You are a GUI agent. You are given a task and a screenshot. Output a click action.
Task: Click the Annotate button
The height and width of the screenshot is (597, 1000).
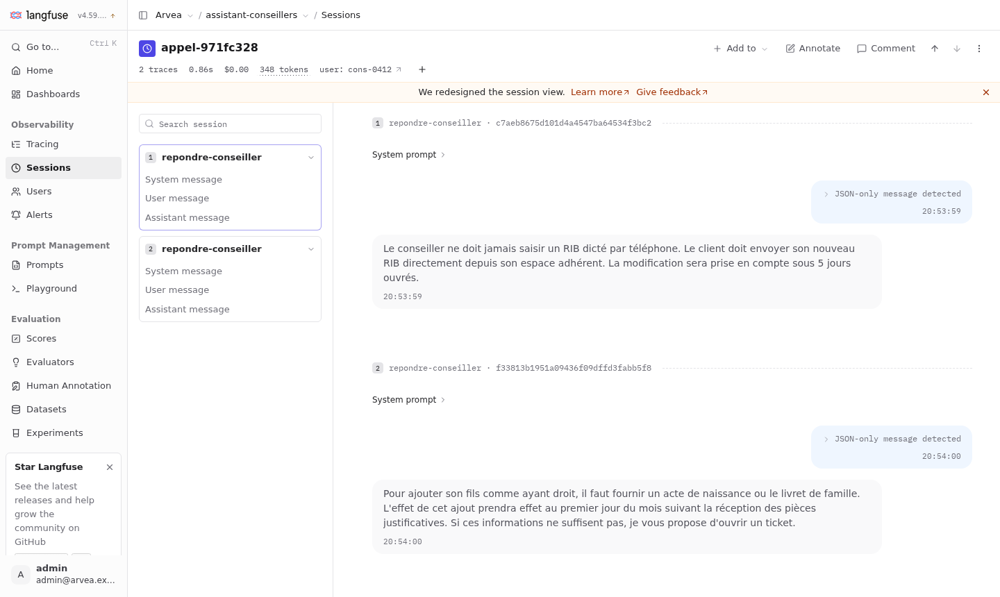pyautogui.click(x=813, y=49)
